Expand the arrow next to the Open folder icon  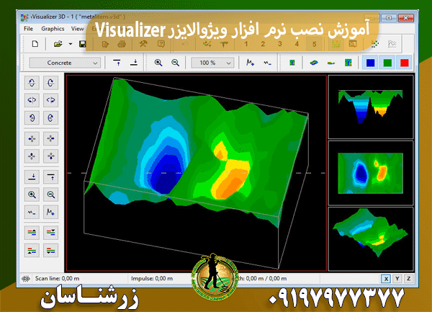coord(71,44)
